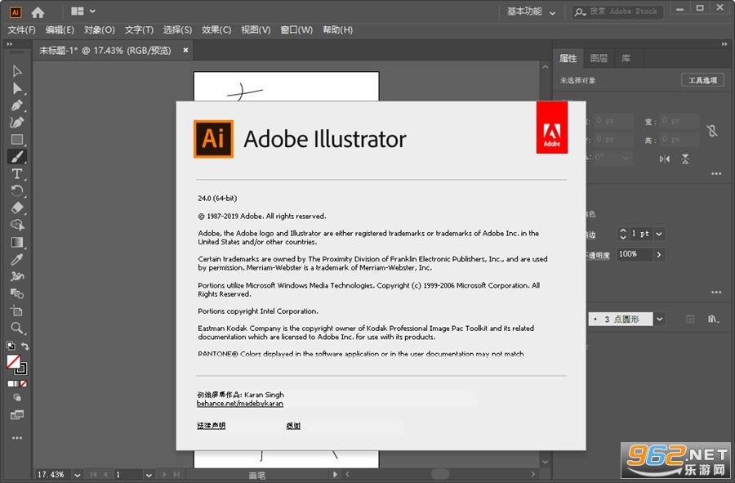Expand the collapsed toolbar double arrows
This screenshot has width=735, height=483.
(x=9, y=44)
